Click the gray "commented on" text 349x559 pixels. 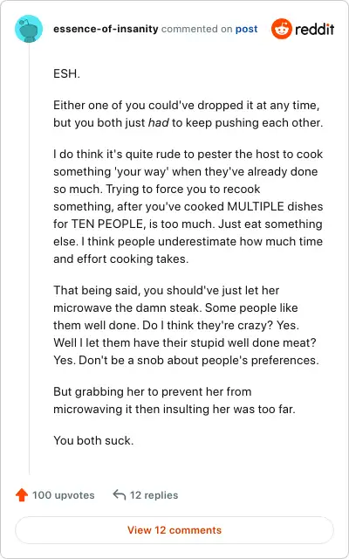click(196, 29)
